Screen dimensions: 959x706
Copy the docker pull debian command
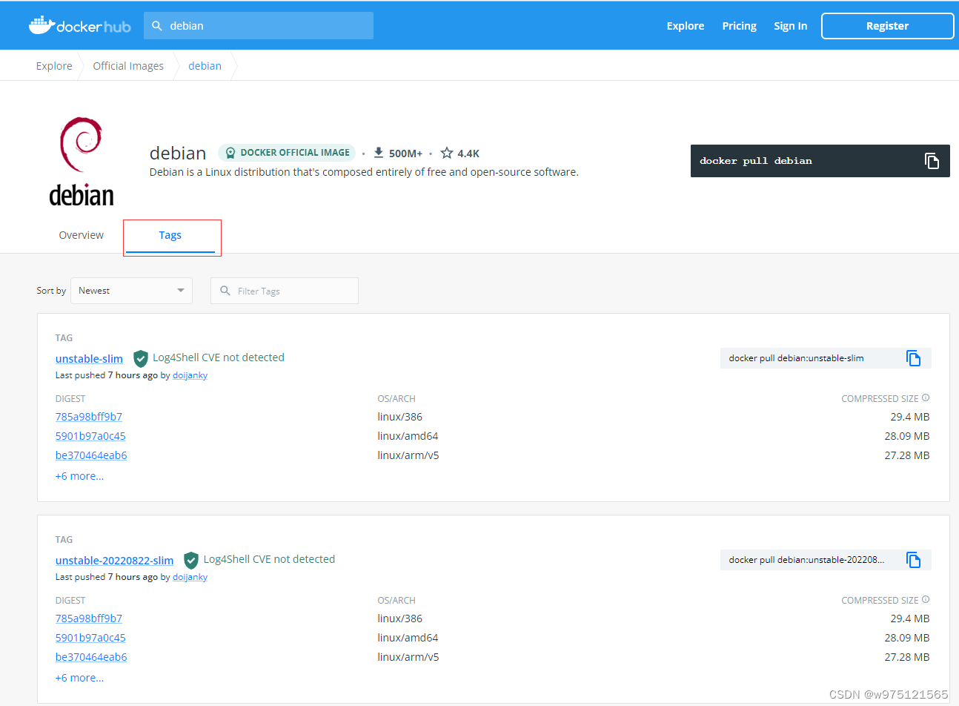(x=932, y=161)
